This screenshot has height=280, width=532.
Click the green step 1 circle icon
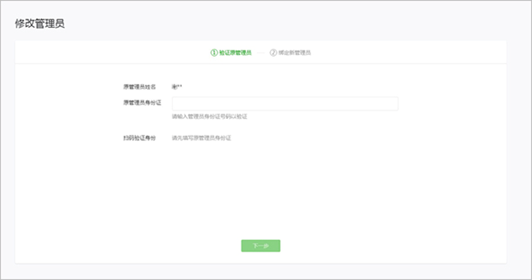click(214, 52)
